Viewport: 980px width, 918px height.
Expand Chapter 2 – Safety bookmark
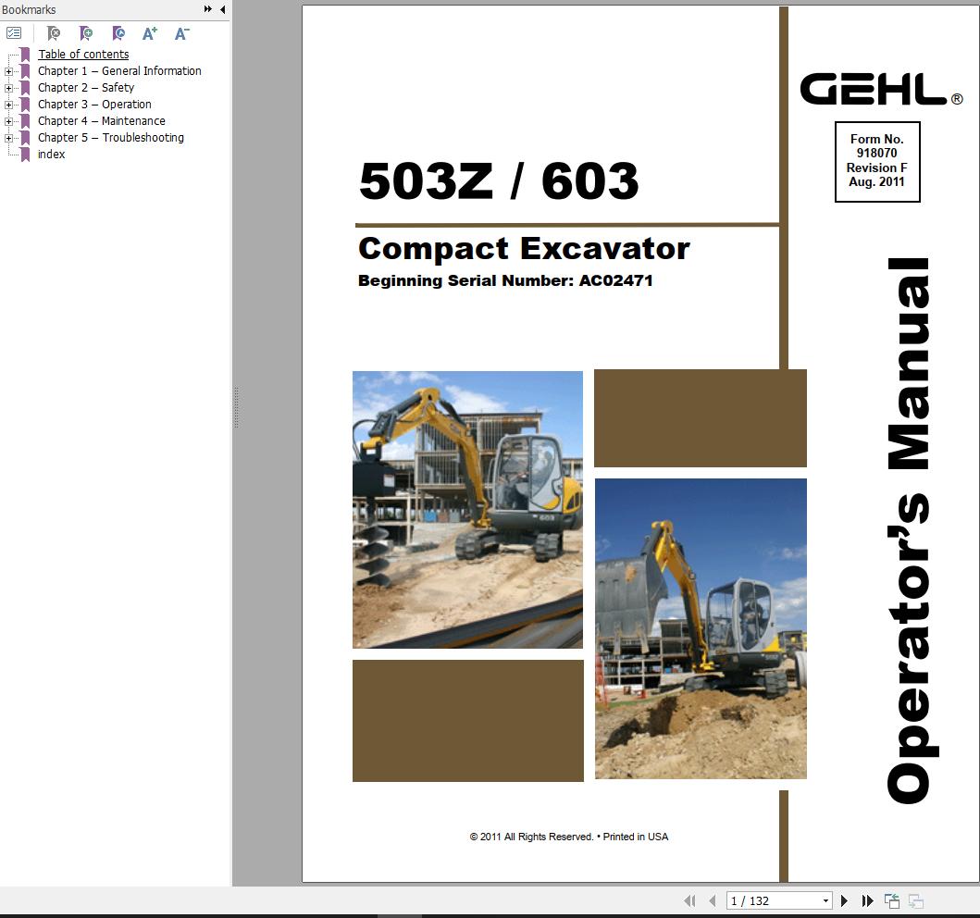click(x=8, y=87)
